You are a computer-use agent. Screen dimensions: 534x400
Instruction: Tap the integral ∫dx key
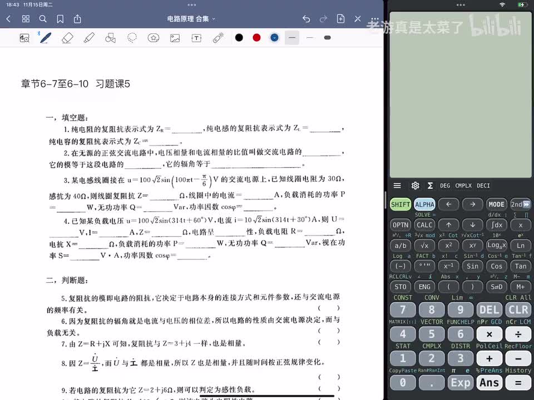497,225
